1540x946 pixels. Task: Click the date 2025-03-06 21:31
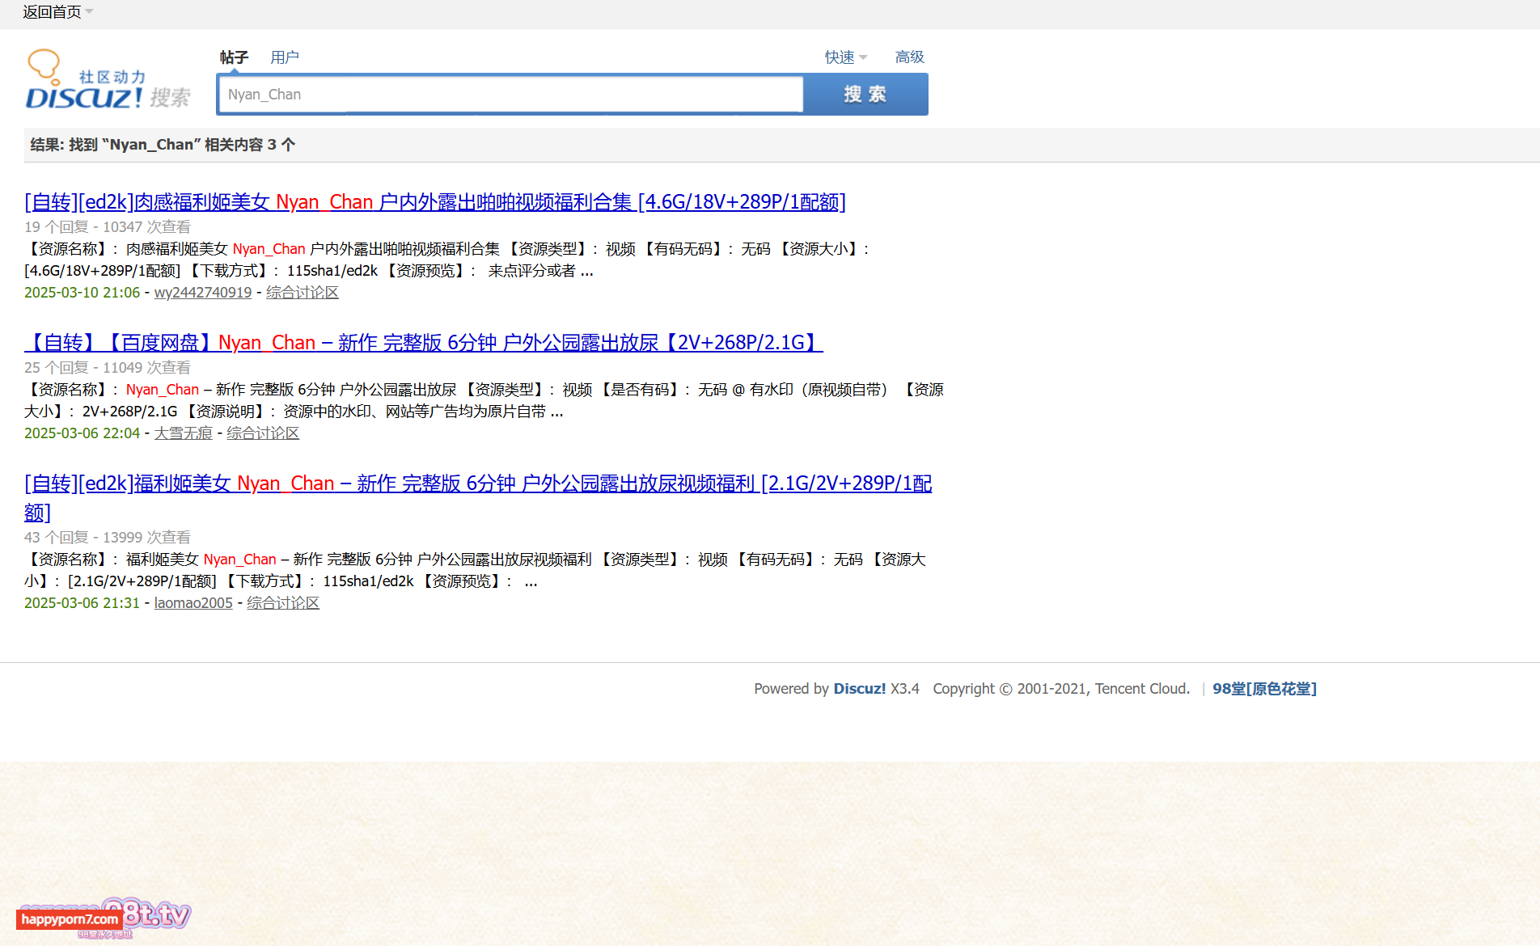tap(82, 603)
